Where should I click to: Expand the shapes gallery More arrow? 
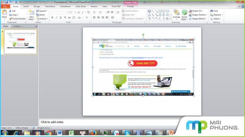tap(171, 19)
